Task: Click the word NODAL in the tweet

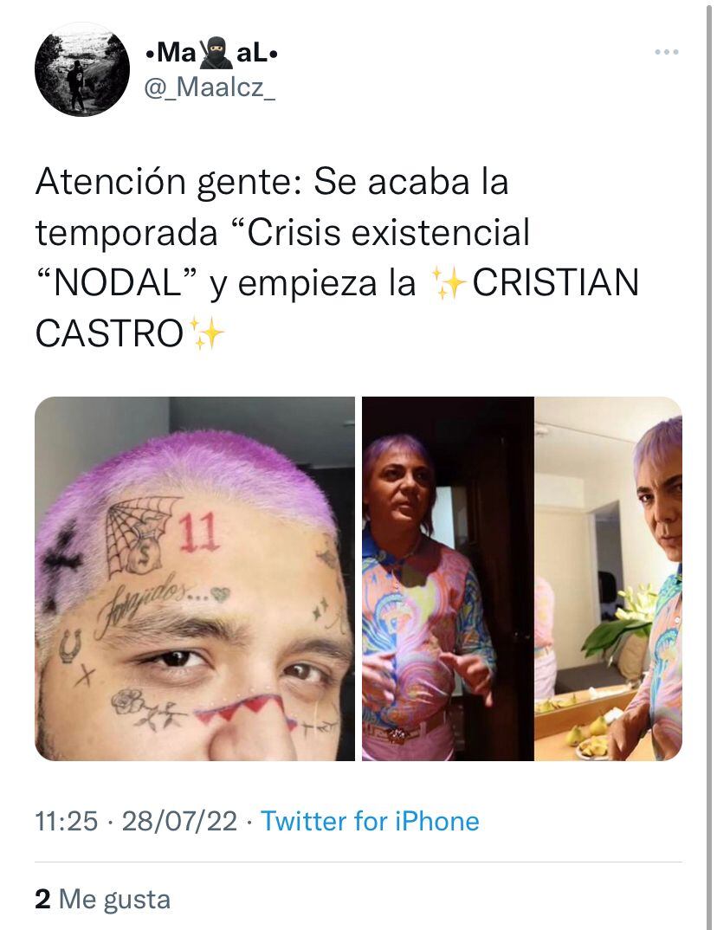Action: (x=118, y=282)
